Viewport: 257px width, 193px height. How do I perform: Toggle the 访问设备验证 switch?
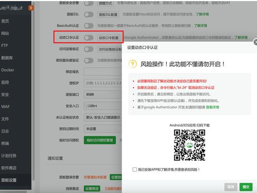pyautogui.click(x=89, y=49)
